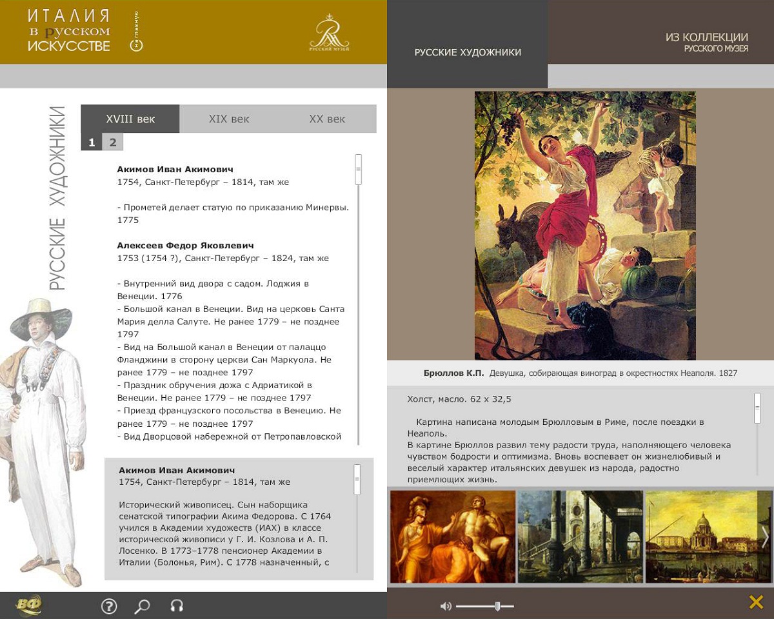Show next thumbnails with right arrow

(765, 536)
